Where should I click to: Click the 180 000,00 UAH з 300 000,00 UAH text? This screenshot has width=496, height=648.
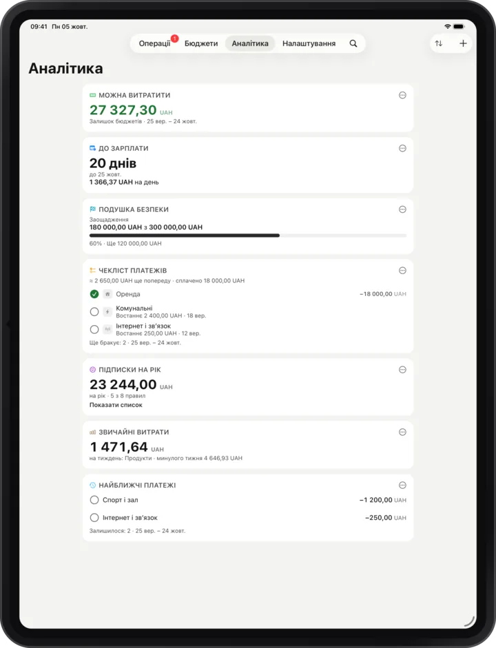(146, 227)
